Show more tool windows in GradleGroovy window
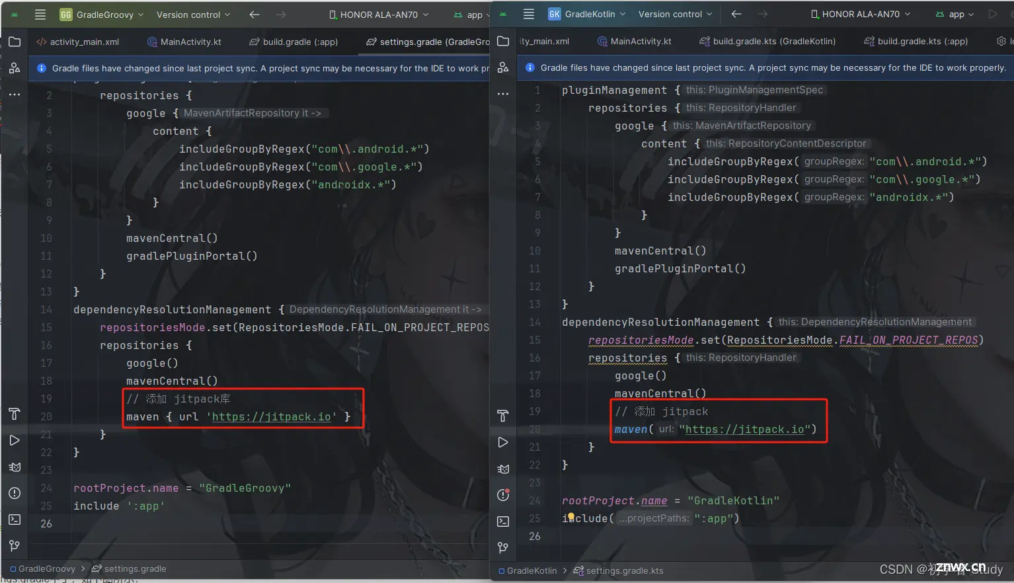The width and height of the screenshot is (1014, 583). pyautogui.click(x=15, y=95)
